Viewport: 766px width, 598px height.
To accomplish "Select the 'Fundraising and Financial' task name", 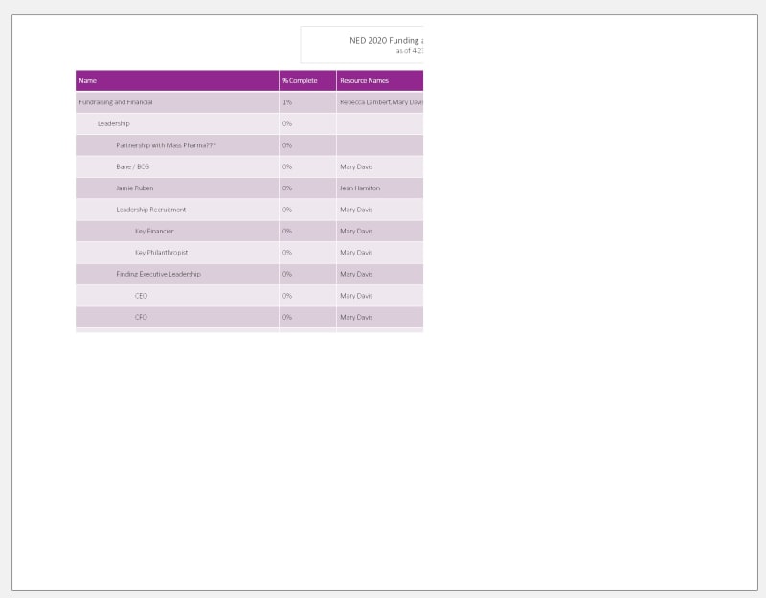I will pyautogui.click(x=116, y=102).
